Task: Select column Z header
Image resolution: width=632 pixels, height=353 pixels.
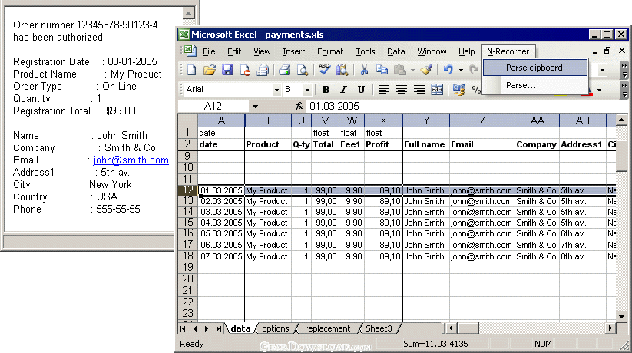Action: click(x=482, y=120)
